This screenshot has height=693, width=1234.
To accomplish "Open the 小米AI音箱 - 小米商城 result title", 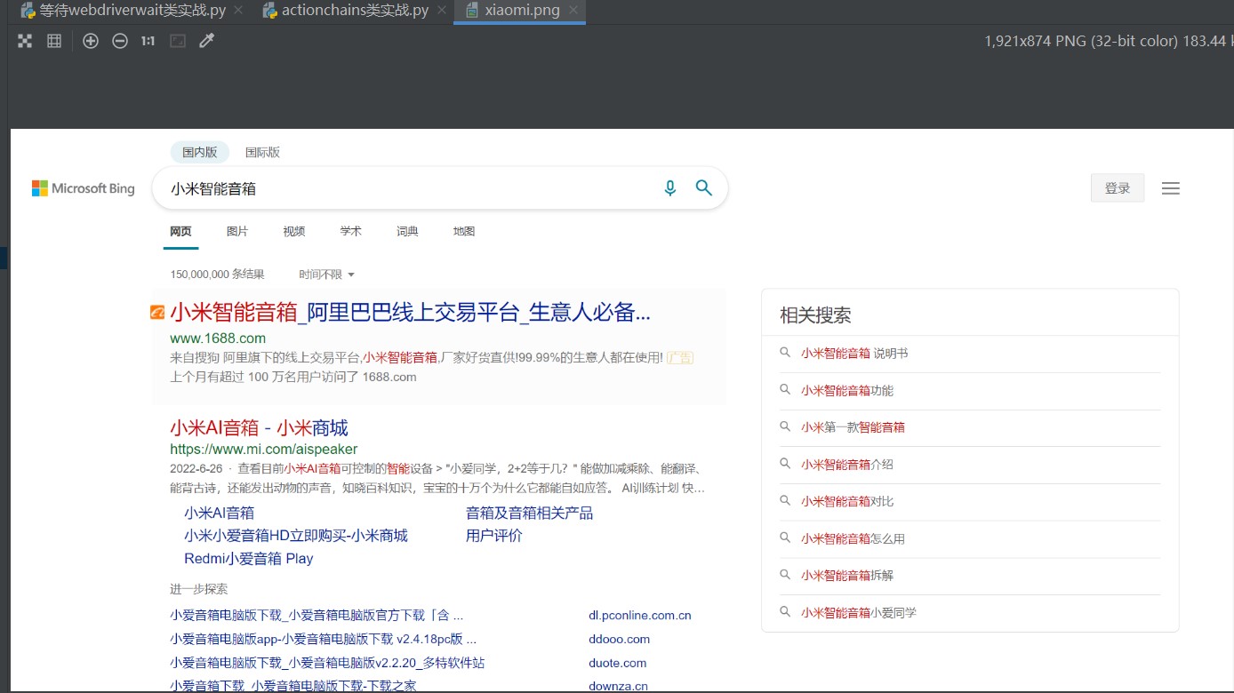I will [x=259, y=428].
